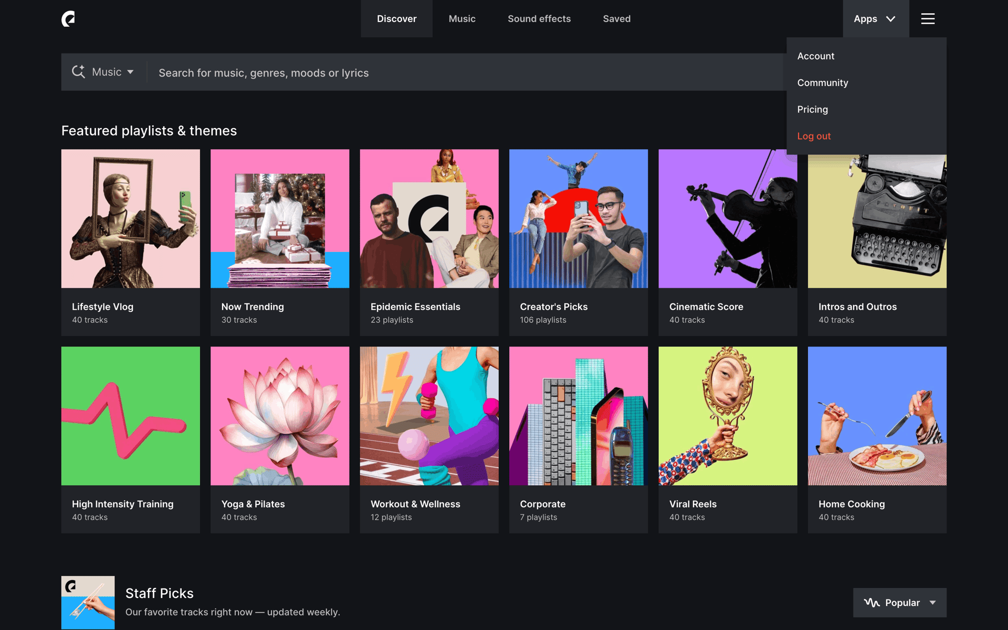1008x630 pixels.
Task: Focus the music search field
Action: [x=467, y=72]
